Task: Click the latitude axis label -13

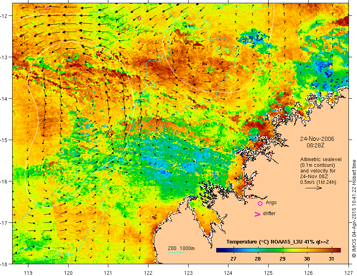Action: [5, 57]
